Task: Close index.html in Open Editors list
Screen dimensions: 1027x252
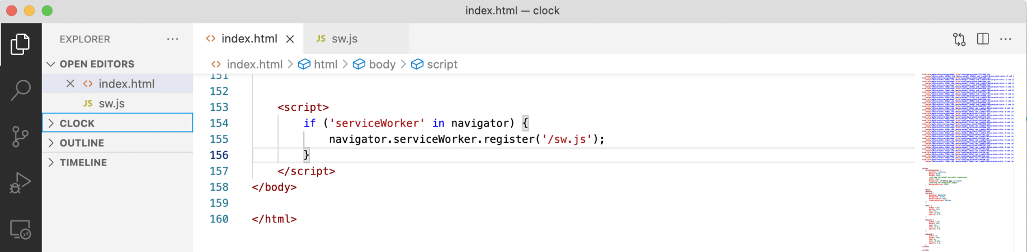Action: (x=70, y=84)
